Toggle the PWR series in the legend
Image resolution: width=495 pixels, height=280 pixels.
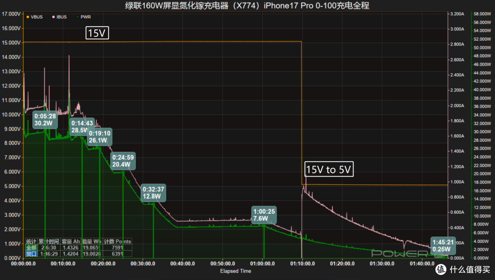(x=83, y=17)
